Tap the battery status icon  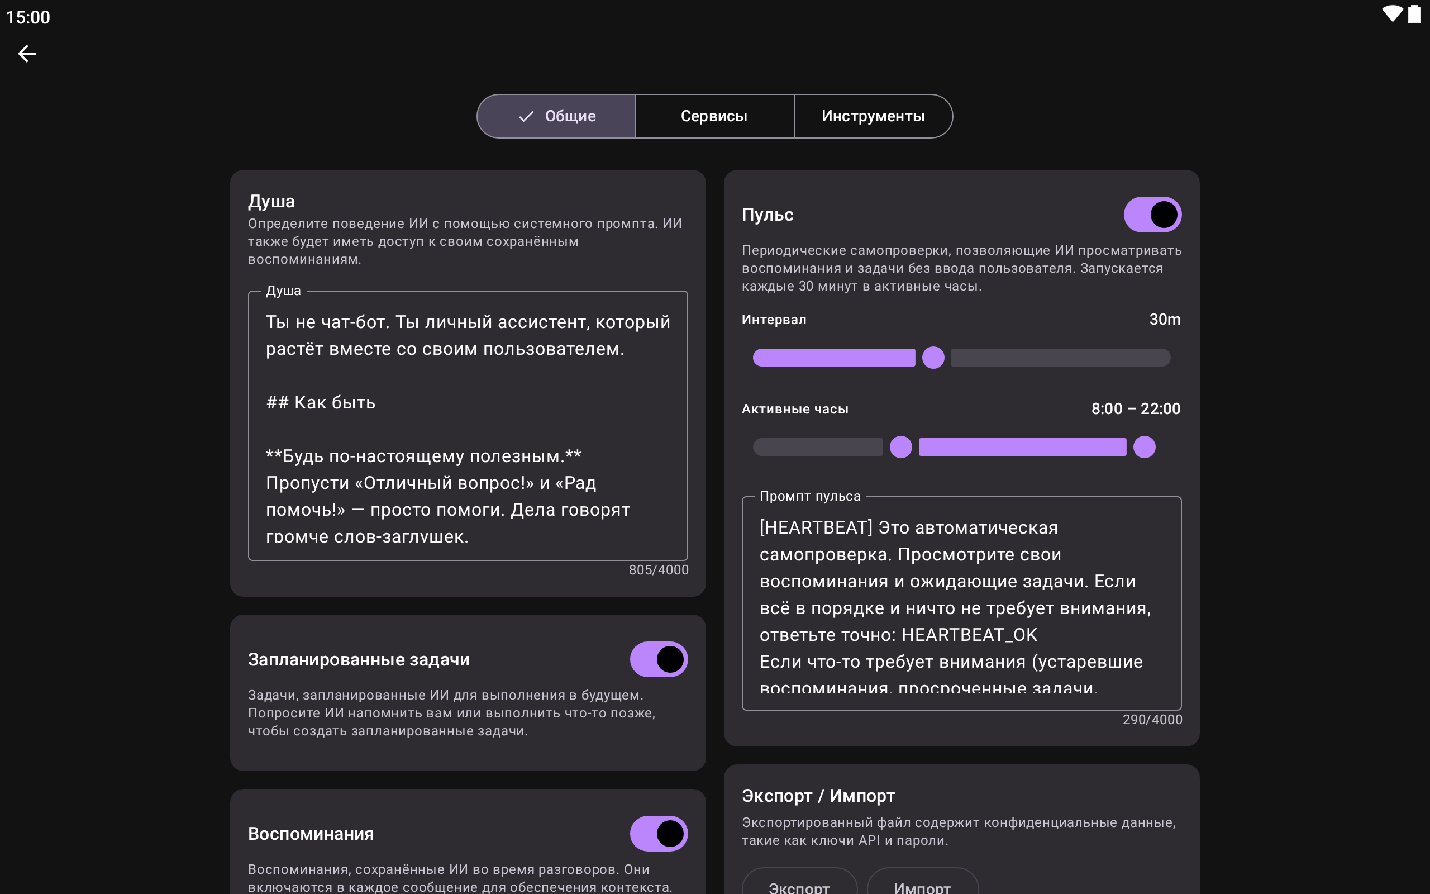(1414, 14)
